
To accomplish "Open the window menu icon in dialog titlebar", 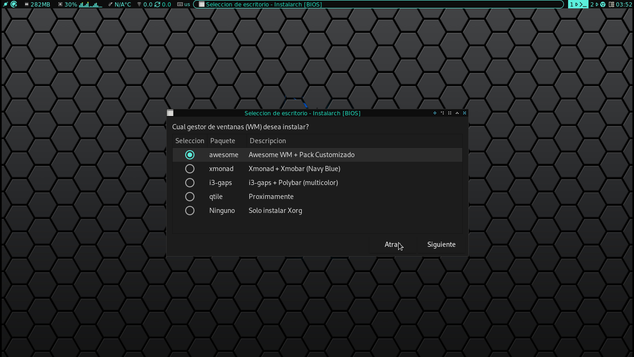I will pyautogui.click(x=170, y=113).
